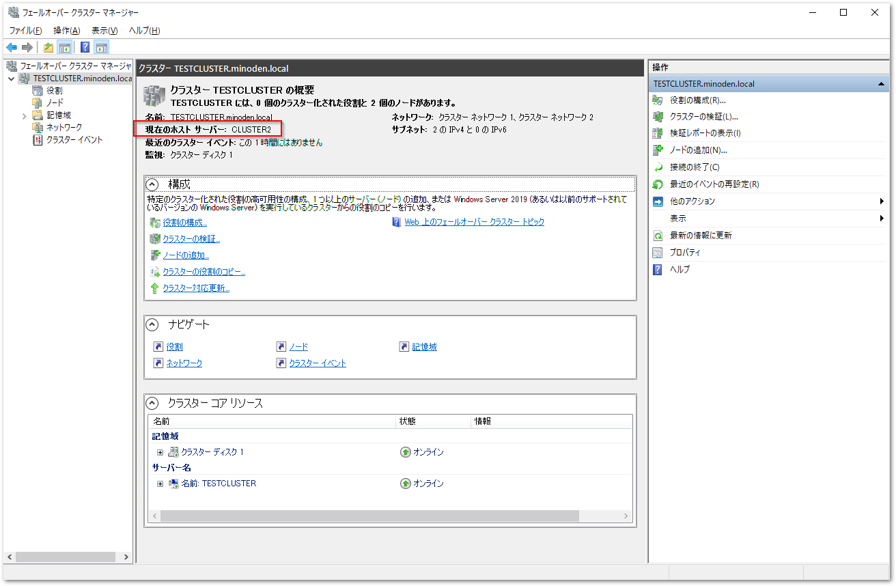Open the 表示(V) menu
Viewport: 896px width, 586px height.
click(104, 31)
